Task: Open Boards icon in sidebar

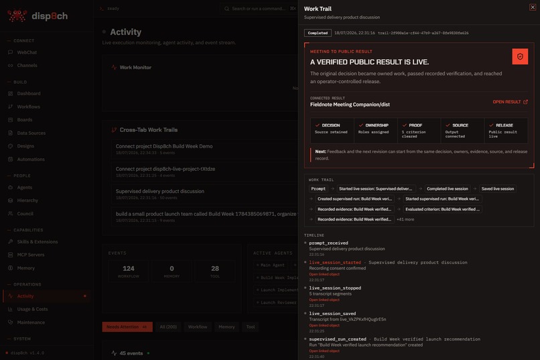Action: tap(10, 120)
